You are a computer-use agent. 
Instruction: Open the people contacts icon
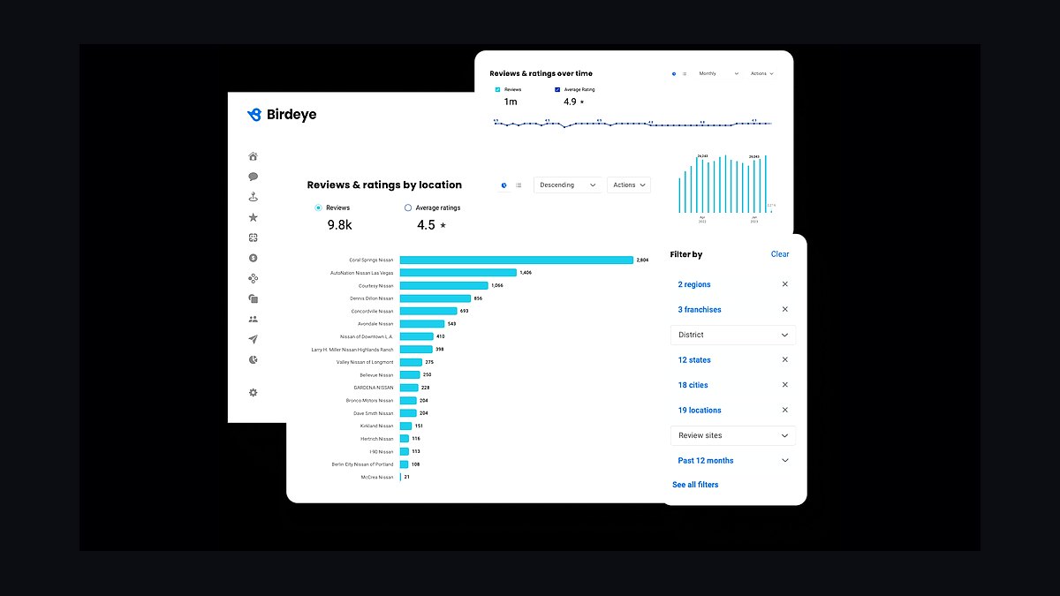tap(253, 319)
